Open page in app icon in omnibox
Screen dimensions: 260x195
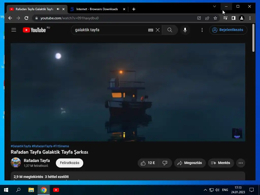(199, 18)
